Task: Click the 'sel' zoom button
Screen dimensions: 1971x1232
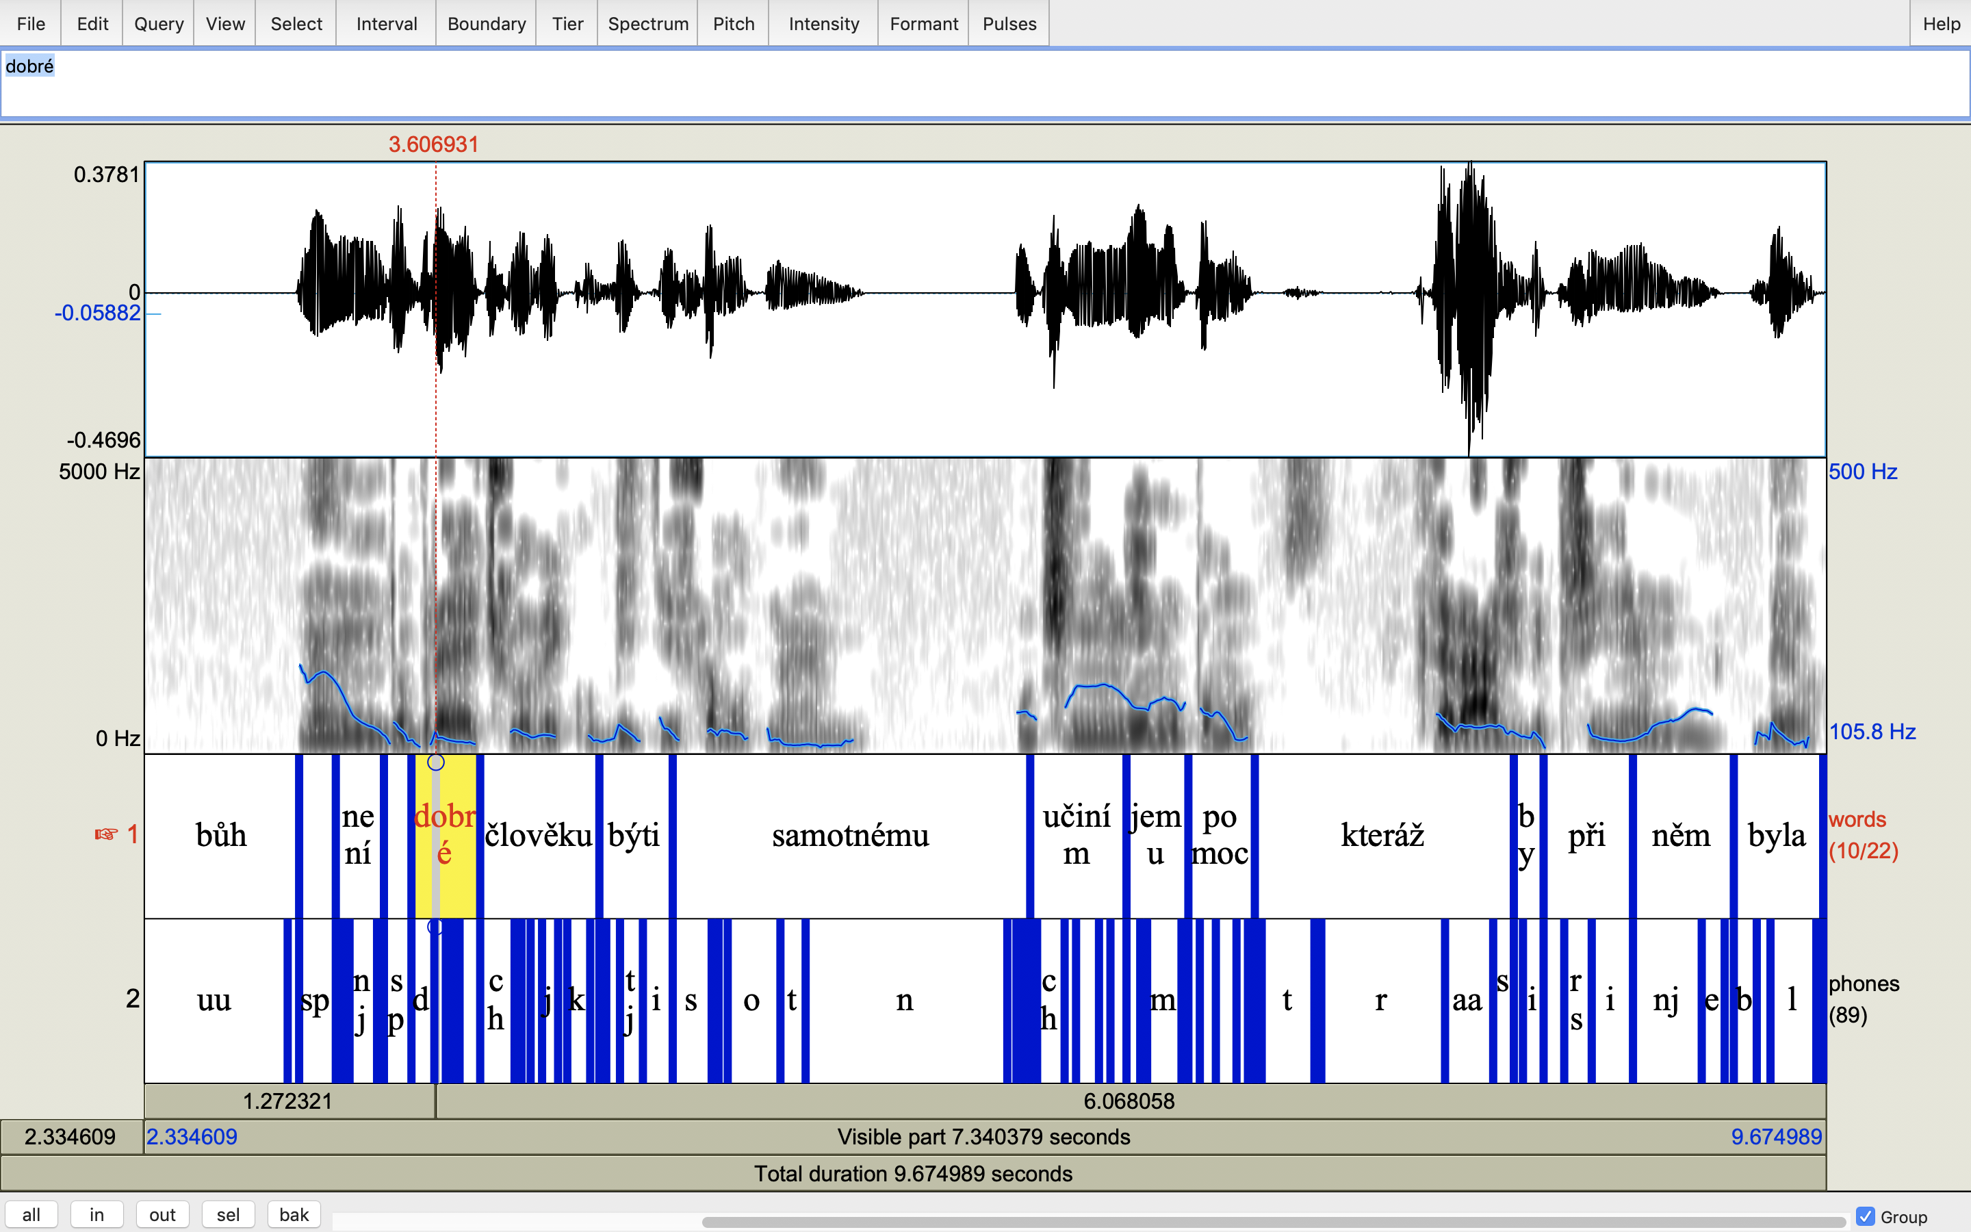Action: point(228,1215)
